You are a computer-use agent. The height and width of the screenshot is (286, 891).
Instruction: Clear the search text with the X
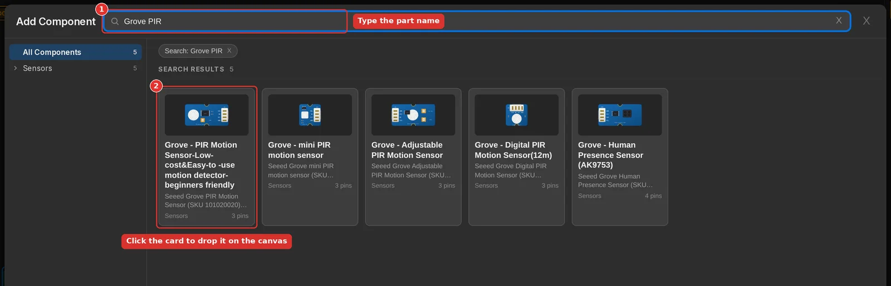(839, 21)
